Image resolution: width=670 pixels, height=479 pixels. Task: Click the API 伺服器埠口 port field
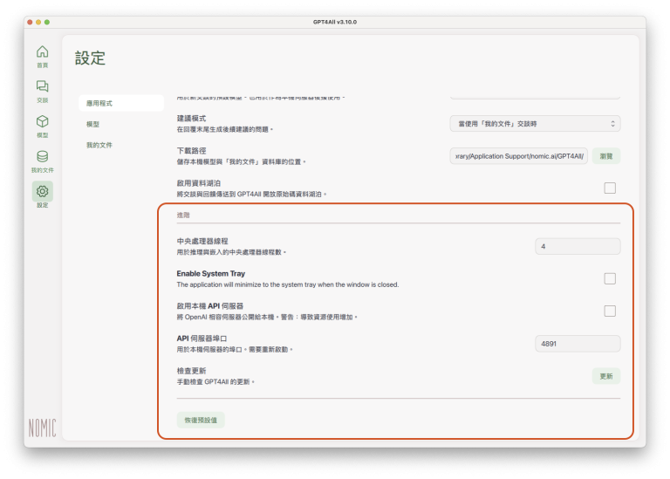click(x=578, y=344)
